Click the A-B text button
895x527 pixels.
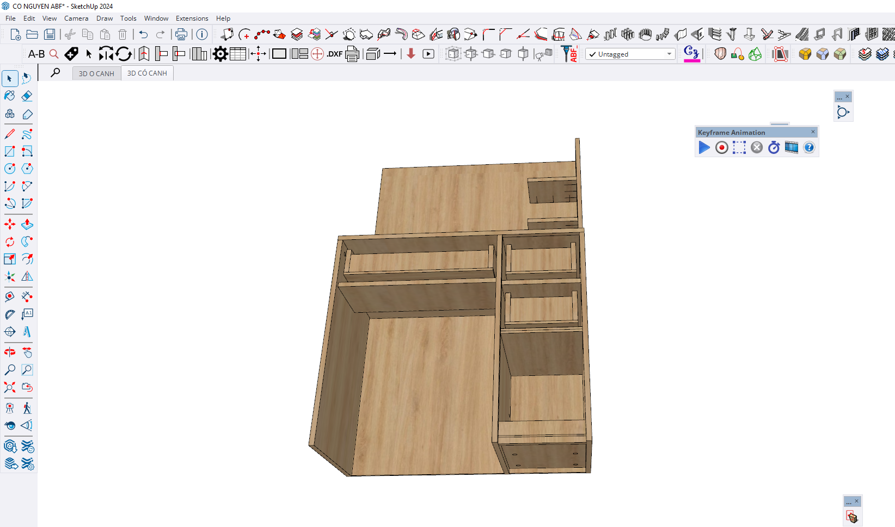click(36, 54)
